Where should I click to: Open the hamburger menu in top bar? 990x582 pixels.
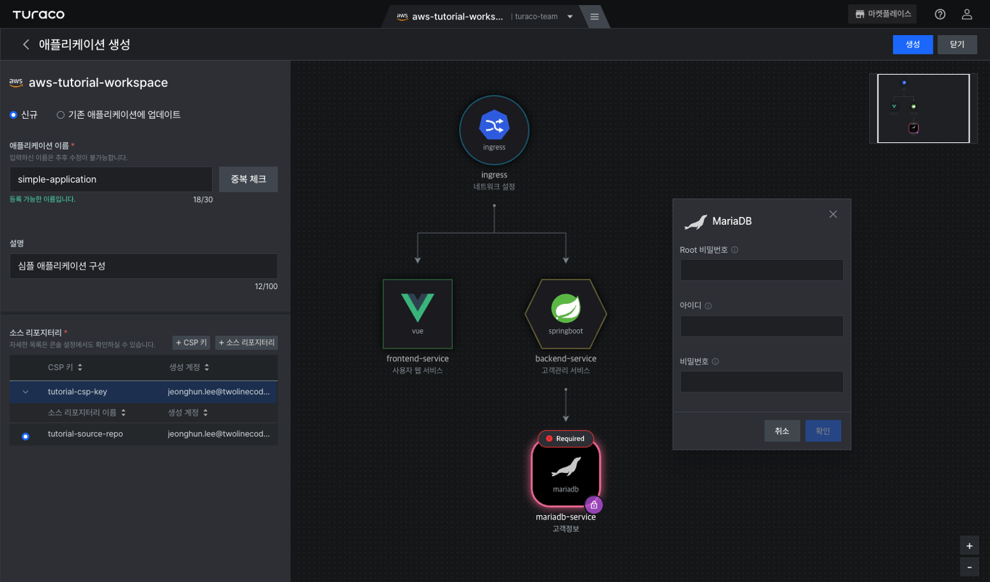click(594, 16)
